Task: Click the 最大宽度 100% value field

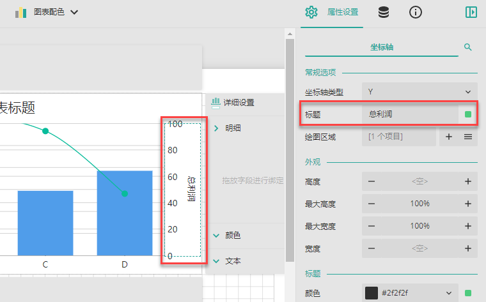Action: coord(419,226)
